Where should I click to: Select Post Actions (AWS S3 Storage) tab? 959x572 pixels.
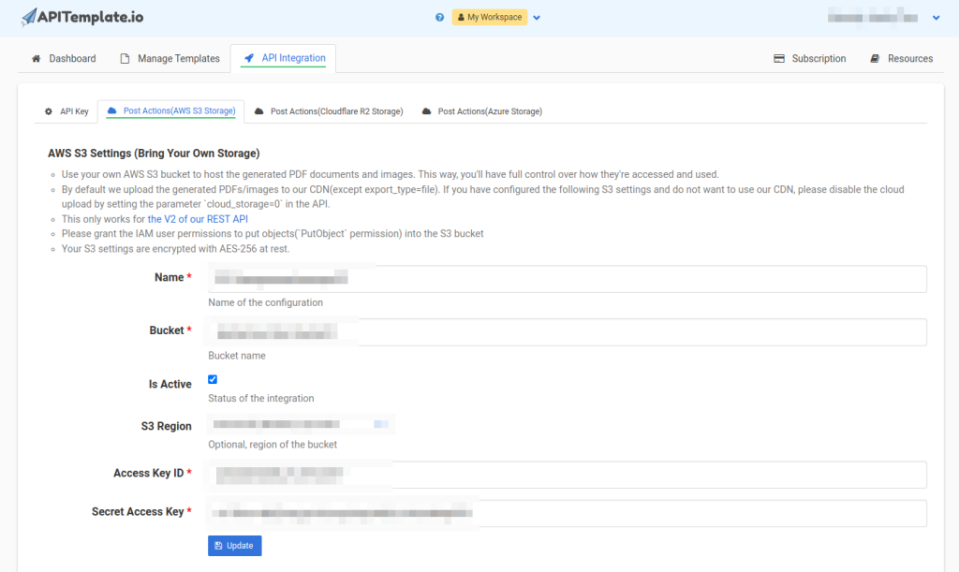point(170,111)
